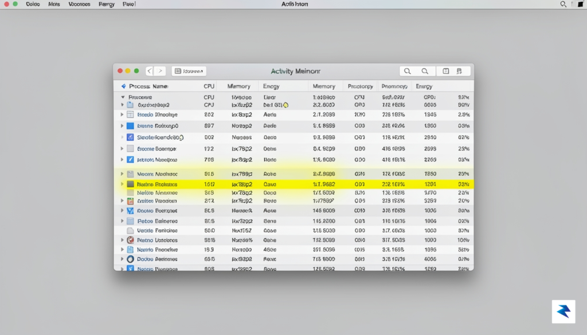The width and height of the screenshot is (587, 335).
Task: Click the blue document icon in the 189 row
Action: pyautogui.click(x=130, y=249)
